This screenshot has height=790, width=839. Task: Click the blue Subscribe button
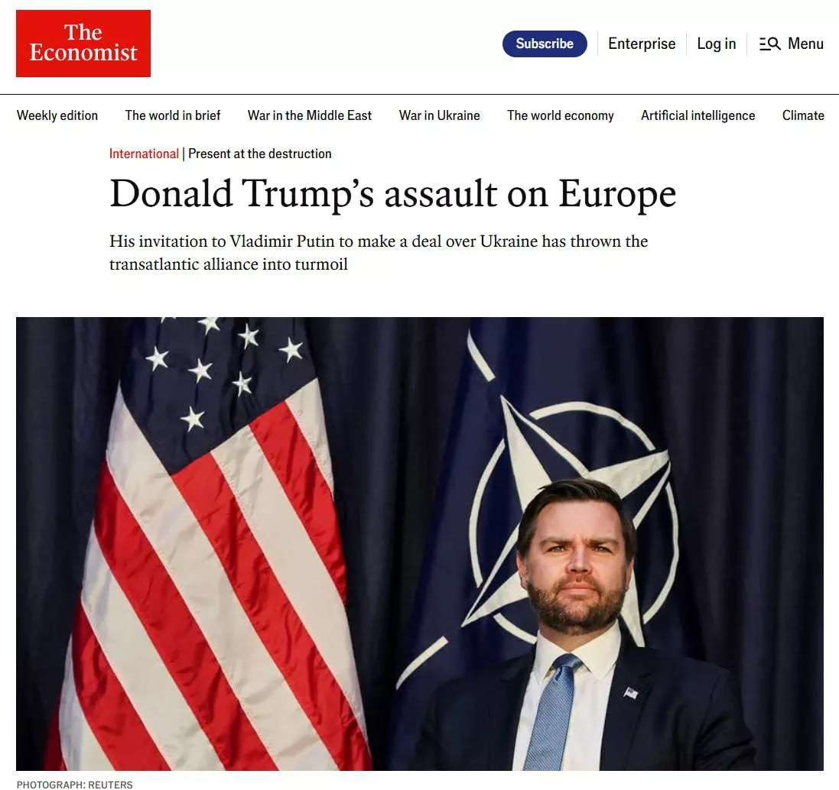click(x=545, y=44)
